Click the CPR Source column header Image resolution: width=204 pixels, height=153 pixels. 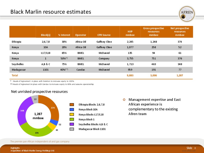104,35
